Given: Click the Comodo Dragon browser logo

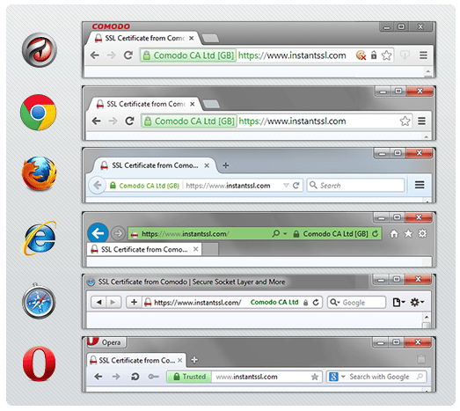Looking at the screenshot, I should [x=40, y=50].
